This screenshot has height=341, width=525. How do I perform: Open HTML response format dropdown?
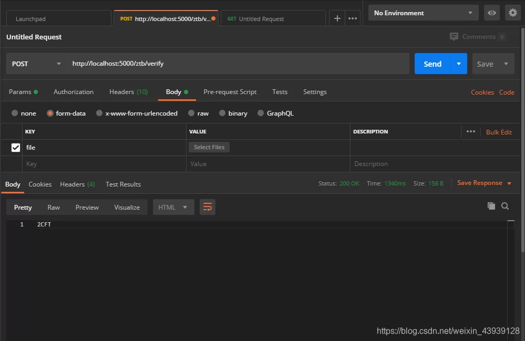[173, 208]
